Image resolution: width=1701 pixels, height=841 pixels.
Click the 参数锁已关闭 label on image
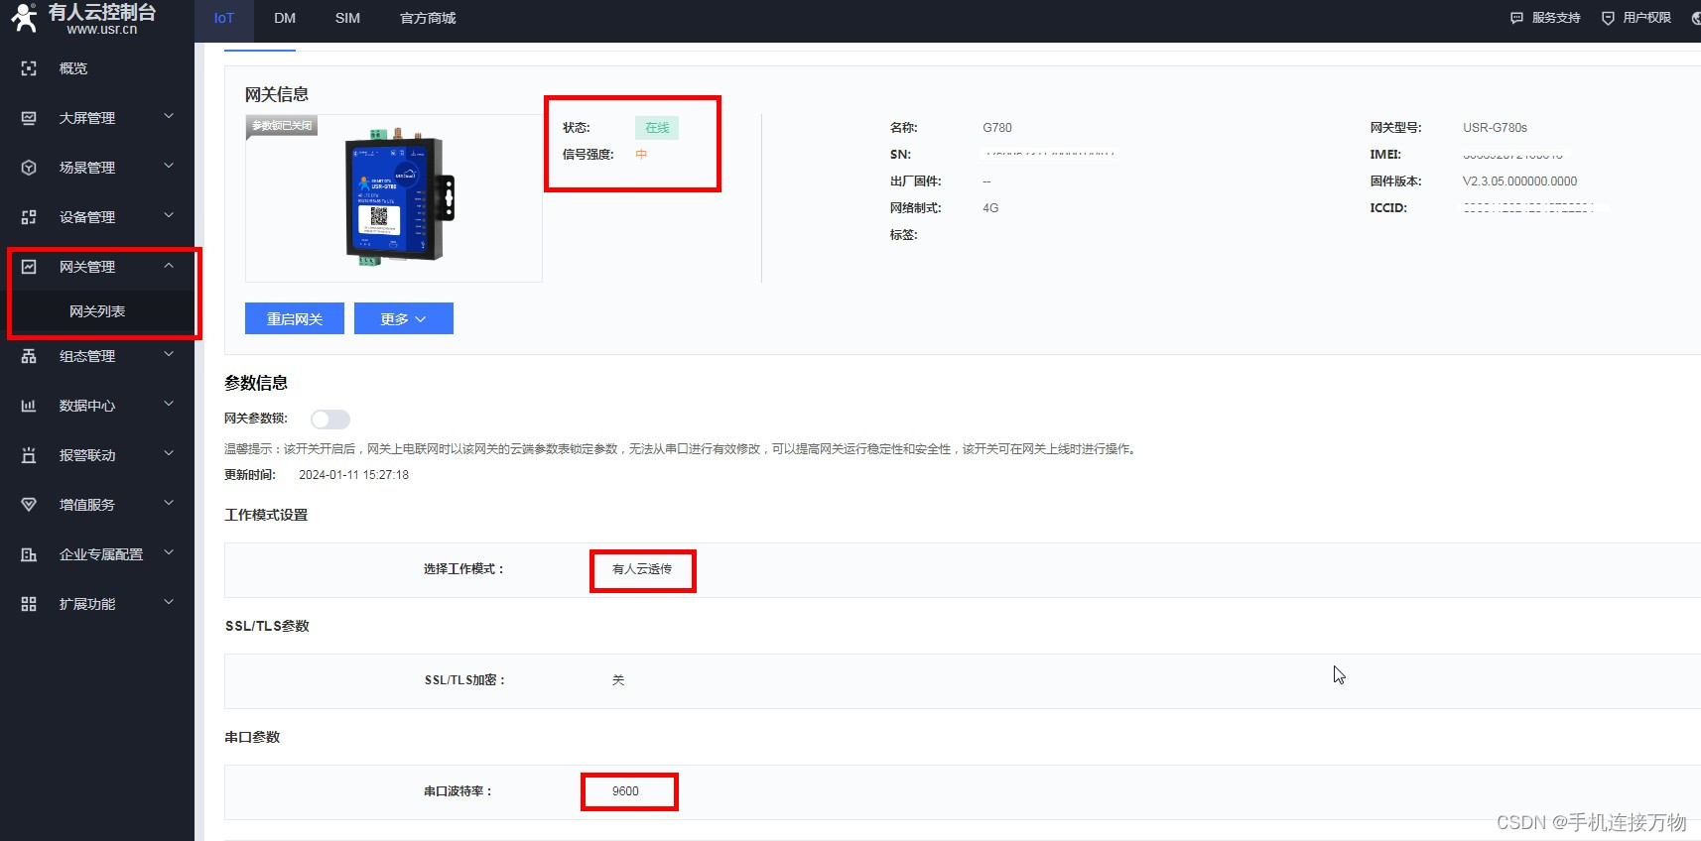pos(282,126)
